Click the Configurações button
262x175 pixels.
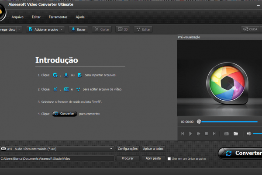point(128,149)
